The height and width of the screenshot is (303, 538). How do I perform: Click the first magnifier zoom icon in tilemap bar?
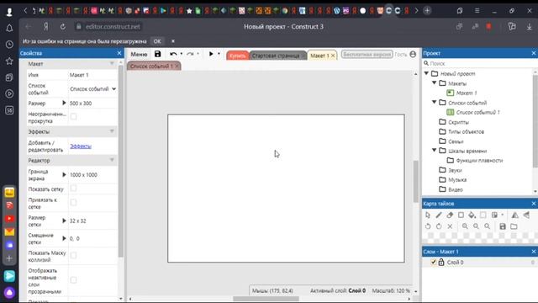click(465, 226)
